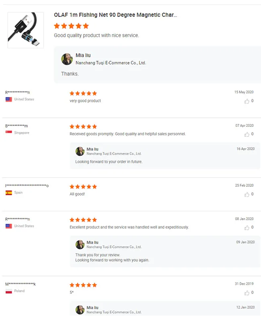This screenshot has height=322, width=261.
Task: Click Mia liu's avatar in the 09 Jan reply
Action: [80, 244]
